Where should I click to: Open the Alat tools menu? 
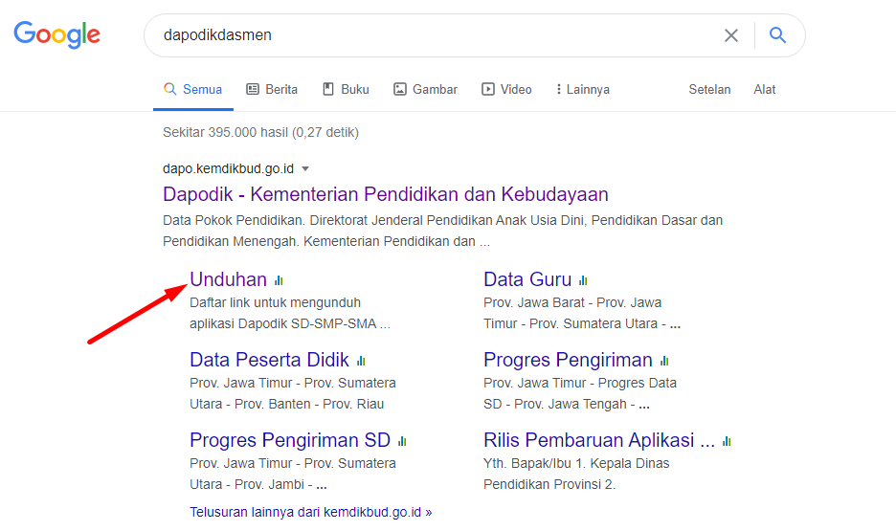click(x=764, y=90)
